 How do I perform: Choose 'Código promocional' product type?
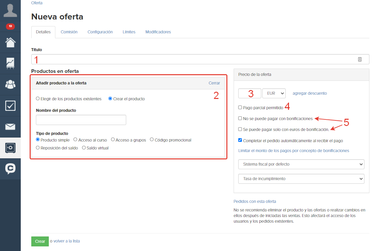(x=152, y=140)
